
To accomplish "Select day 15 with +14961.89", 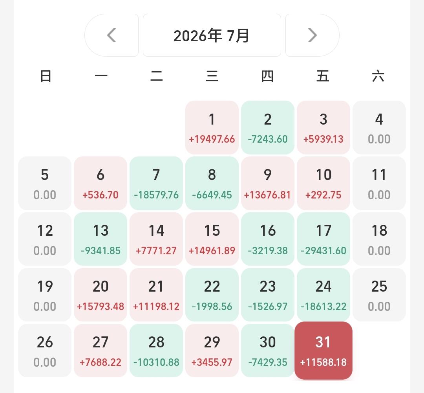I will point(212,239).
